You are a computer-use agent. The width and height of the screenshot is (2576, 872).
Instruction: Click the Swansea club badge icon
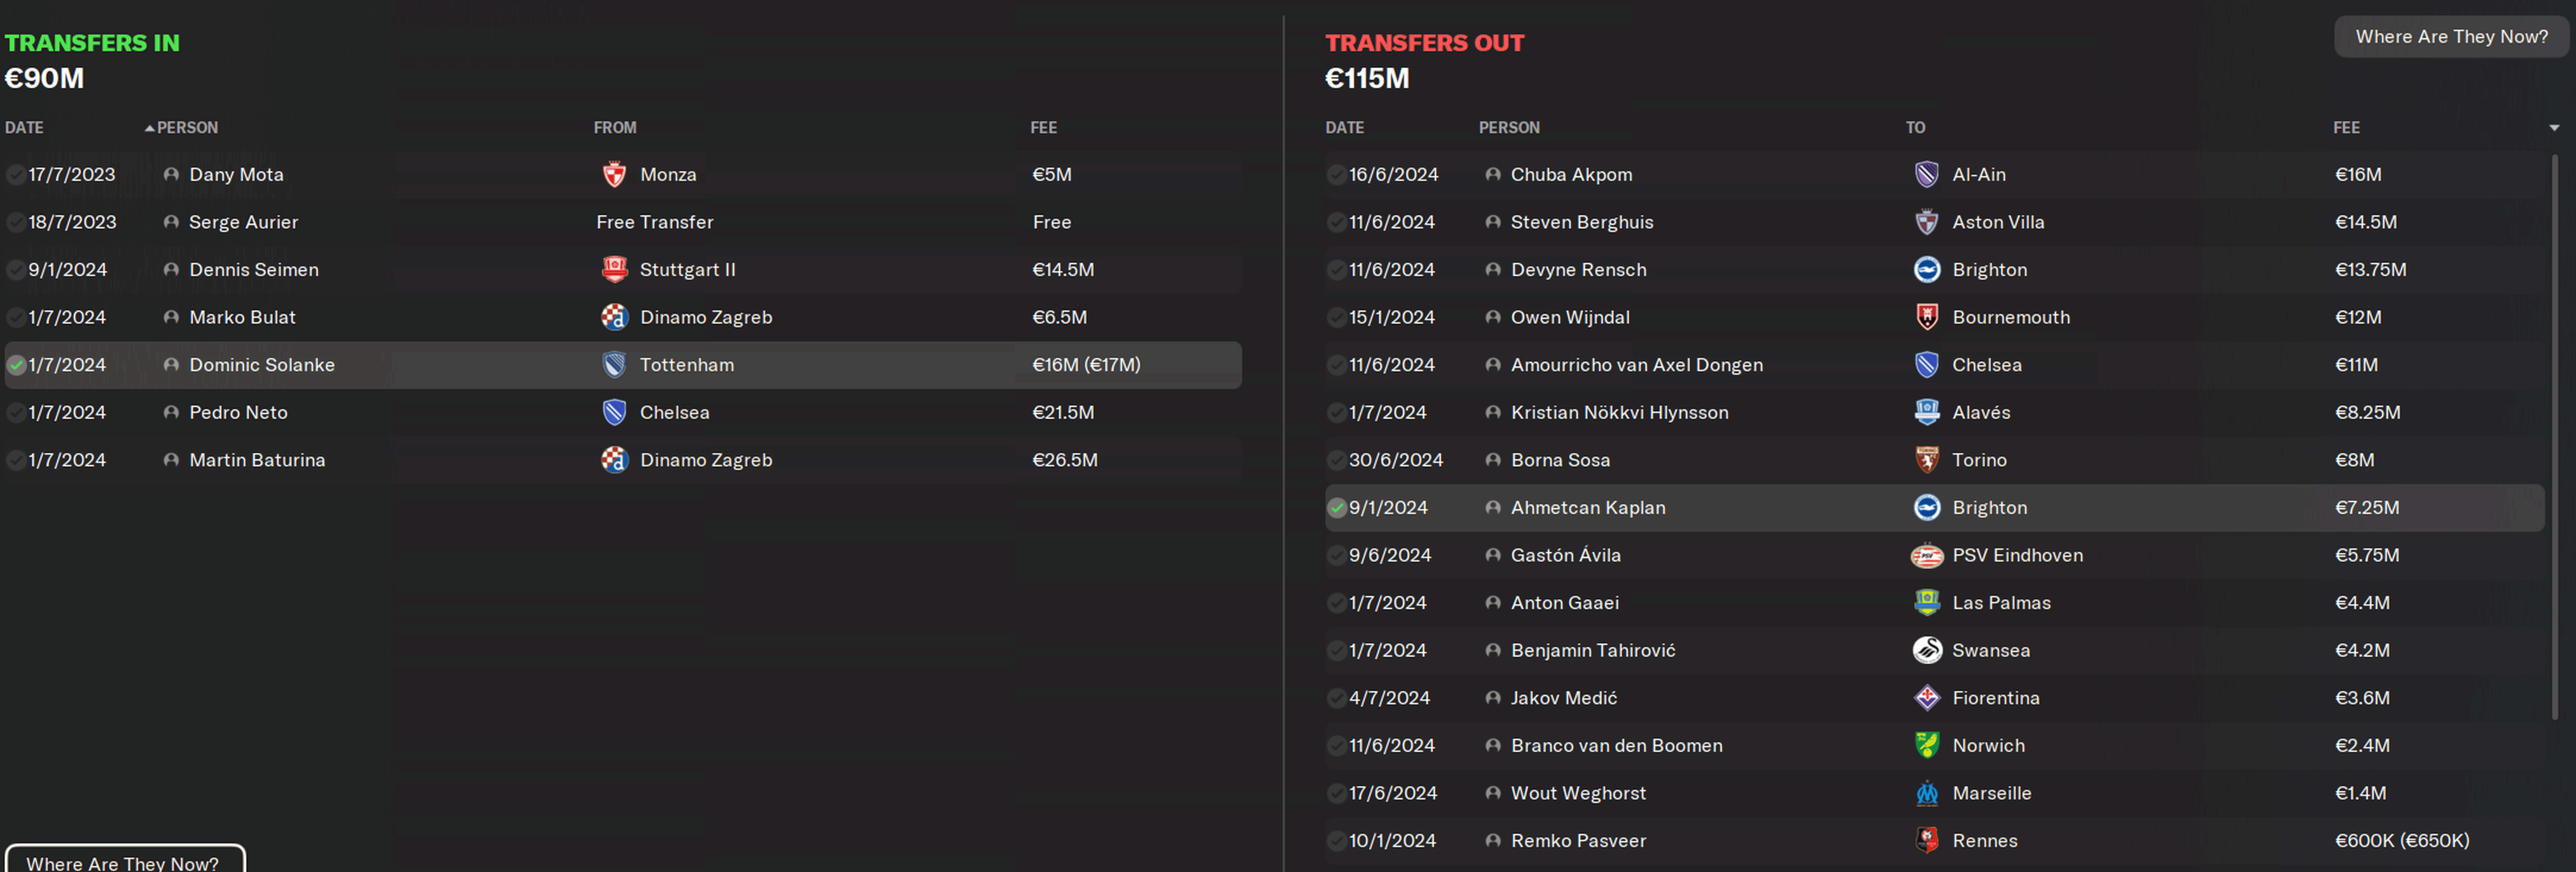(x=1926, y=650)
